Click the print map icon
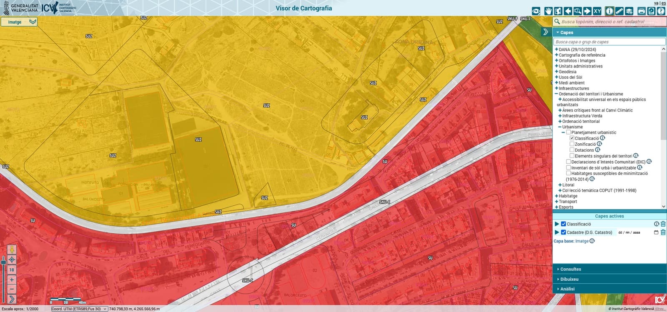This screenshot has height=312, width=667. click(642, 11)
